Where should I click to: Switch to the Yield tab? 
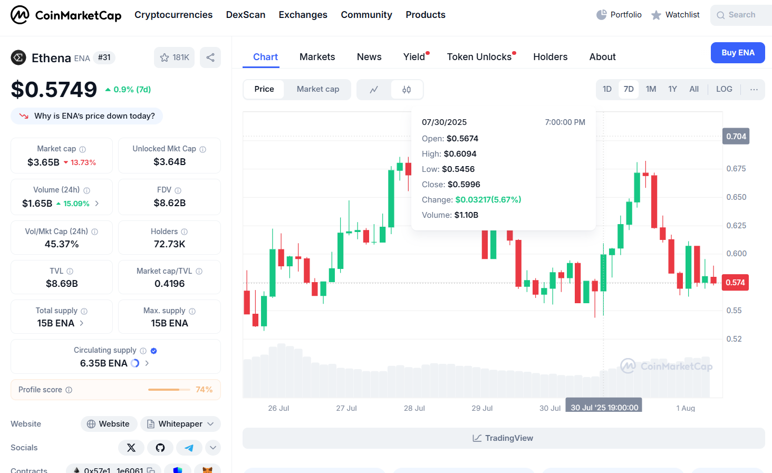tap(416, 57)
